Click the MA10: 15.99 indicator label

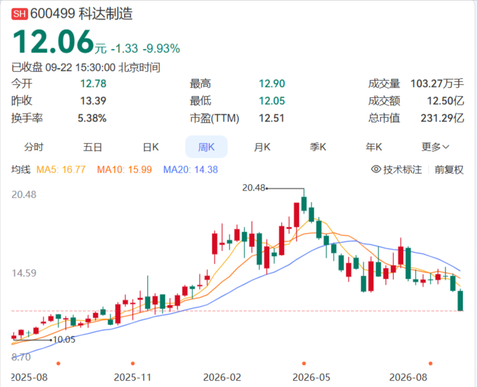124,170
